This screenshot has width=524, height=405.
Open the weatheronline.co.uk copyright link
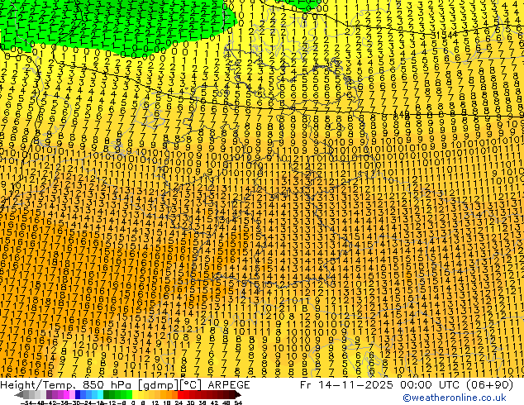(x=454, y=398)
